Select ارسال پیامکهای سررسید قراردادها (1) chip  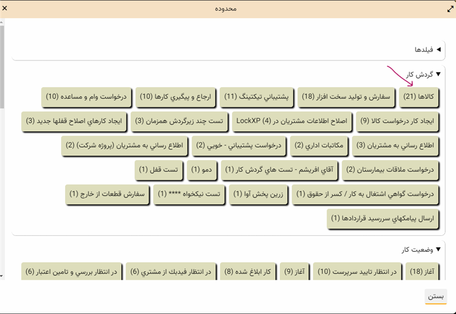click(x=383, y=219)
